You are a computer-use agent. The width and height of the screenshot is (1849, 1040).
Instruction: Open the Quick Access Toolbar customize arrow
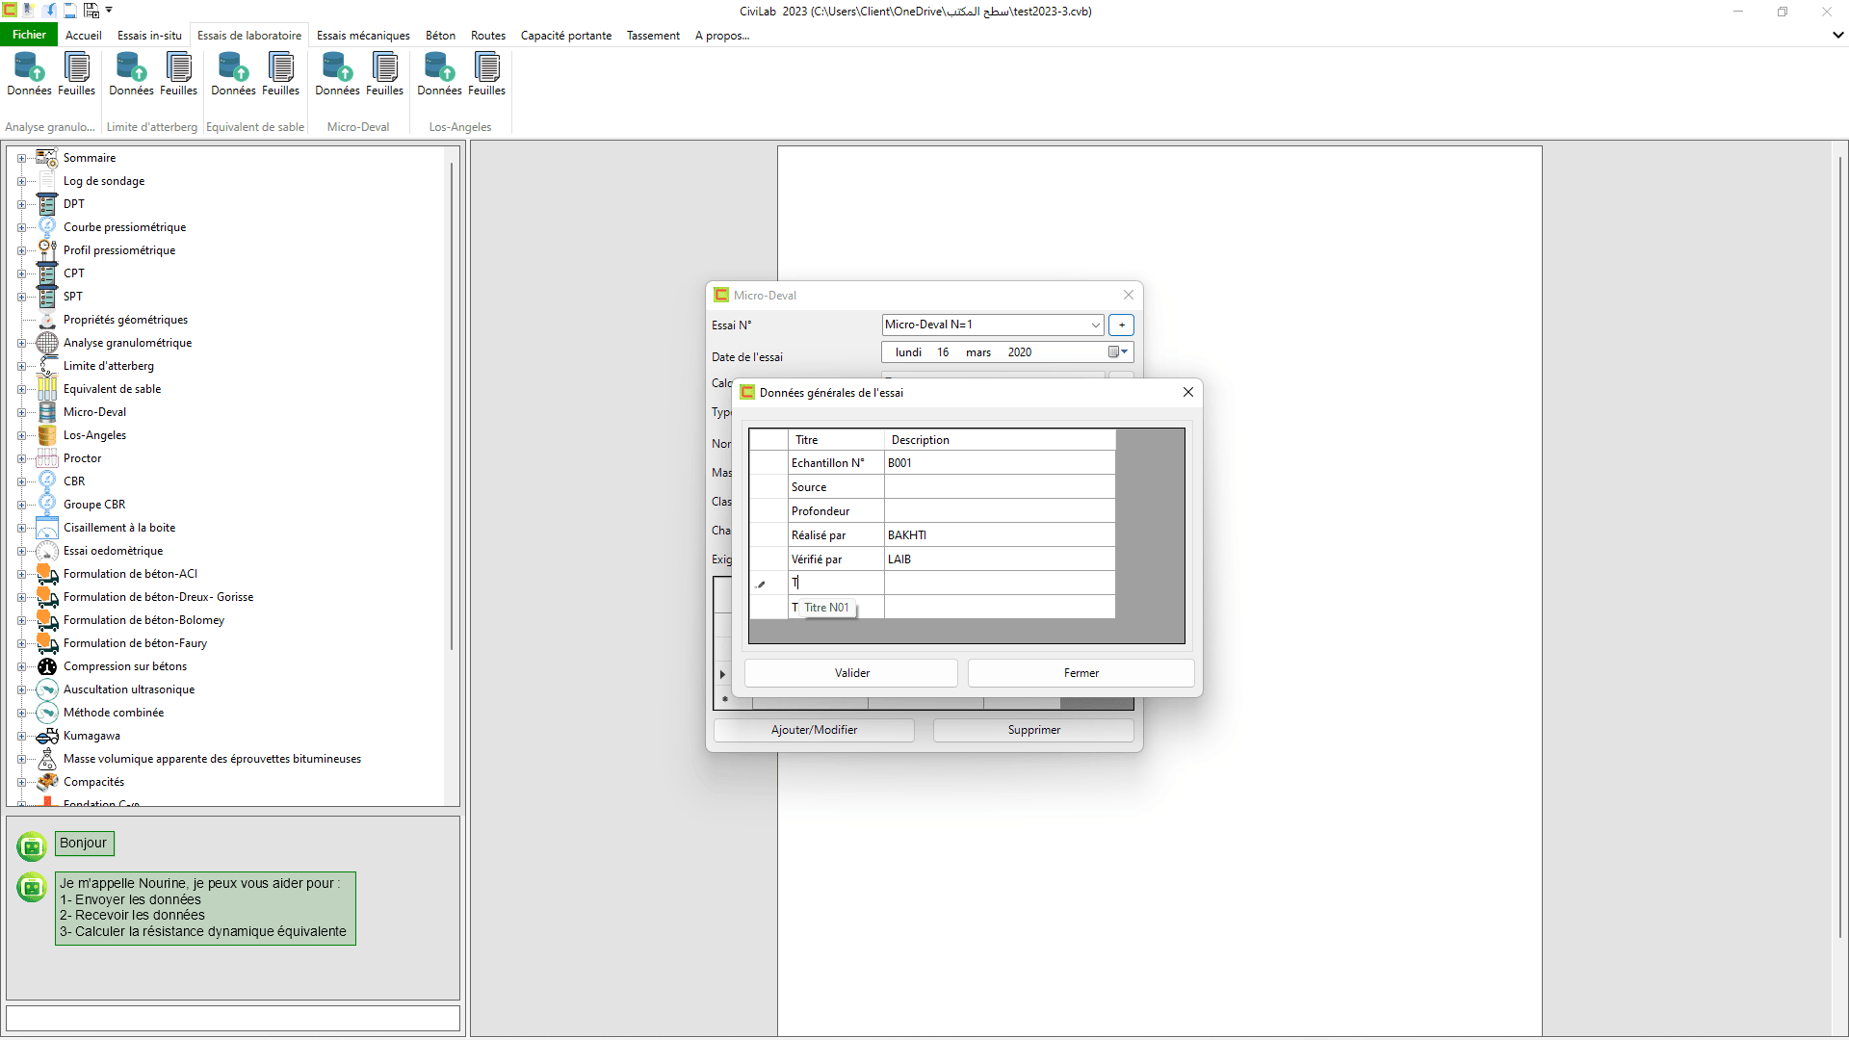(109, 11)
